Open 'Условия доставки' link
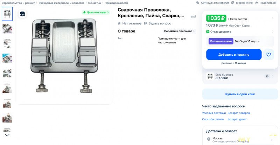 pos(214,113)
